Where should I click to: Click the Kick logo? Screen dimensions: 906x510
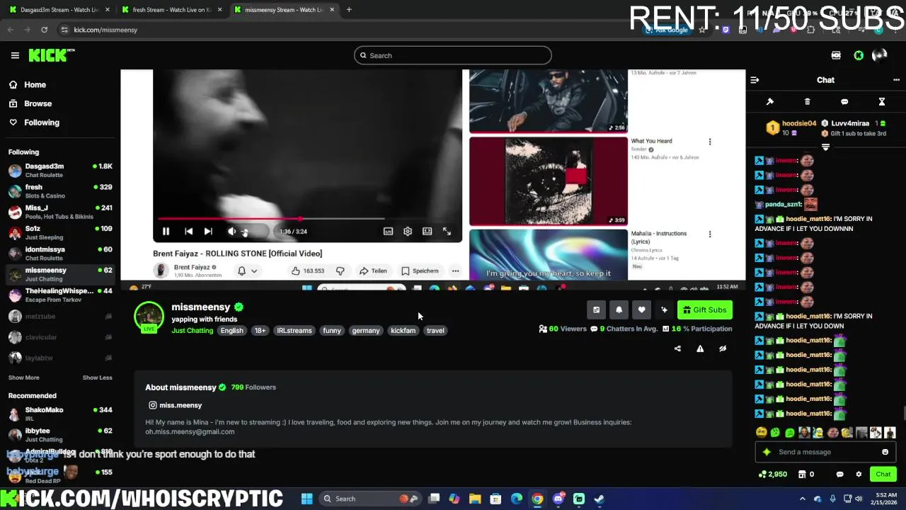[x=52, y=55]
